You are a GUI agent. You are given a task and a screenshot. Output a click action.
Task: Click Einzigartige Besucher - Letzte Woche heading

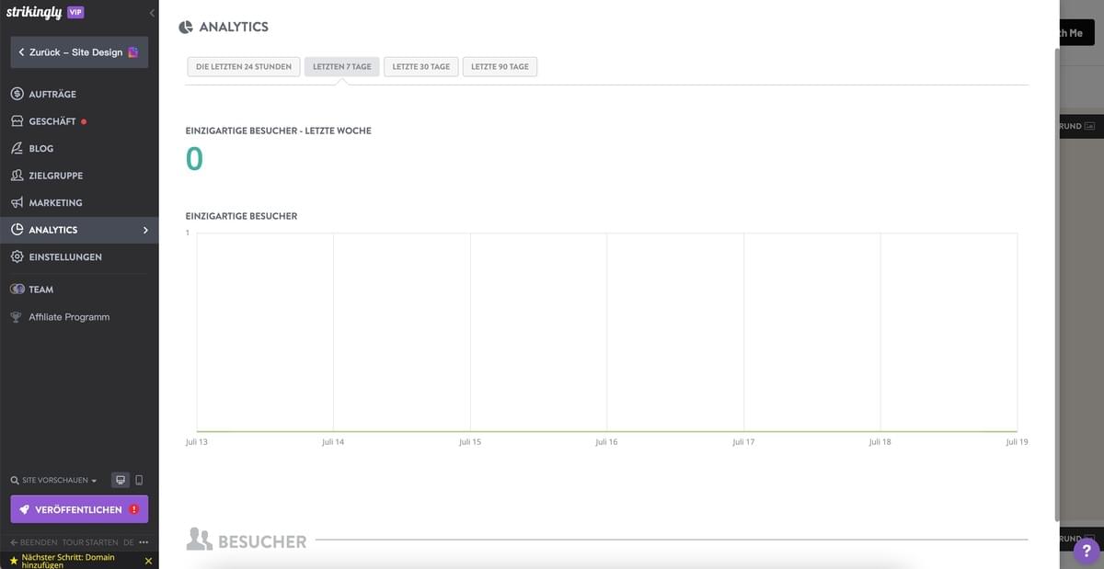pos(279,131)
